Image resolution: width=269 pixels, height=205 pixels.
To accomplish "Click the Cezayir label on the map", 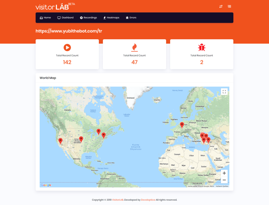I will pos(177,154).
